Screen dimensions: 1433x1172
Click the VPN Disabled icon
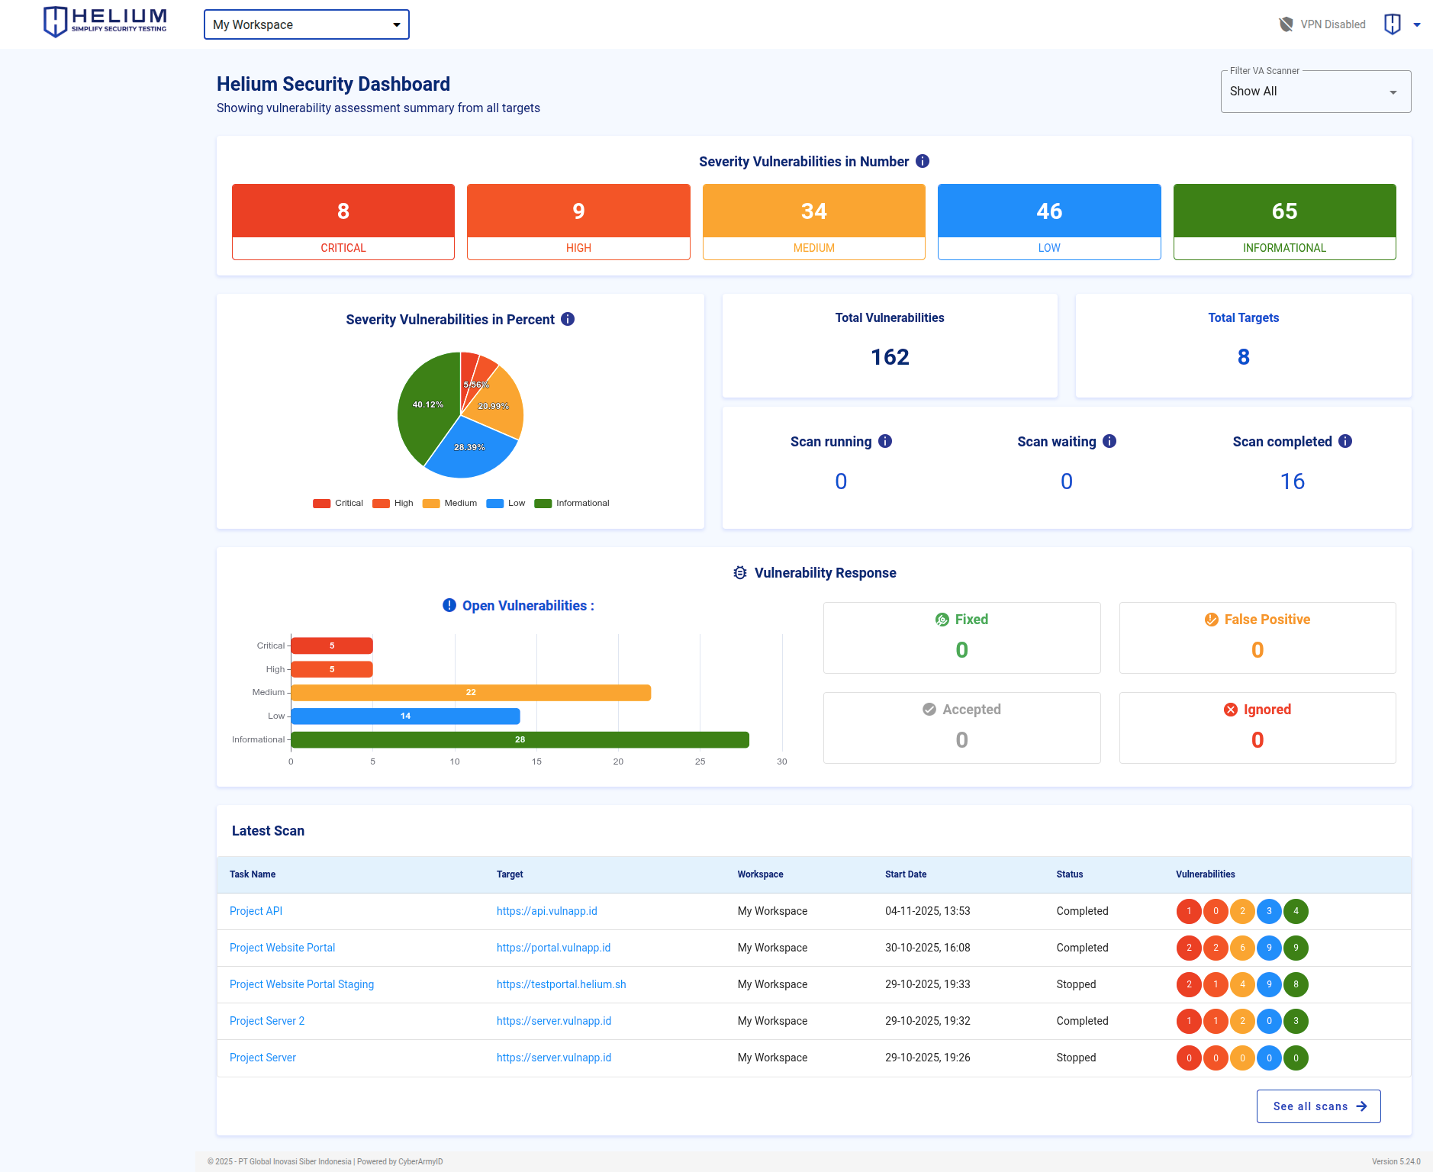coord(1284,24)
